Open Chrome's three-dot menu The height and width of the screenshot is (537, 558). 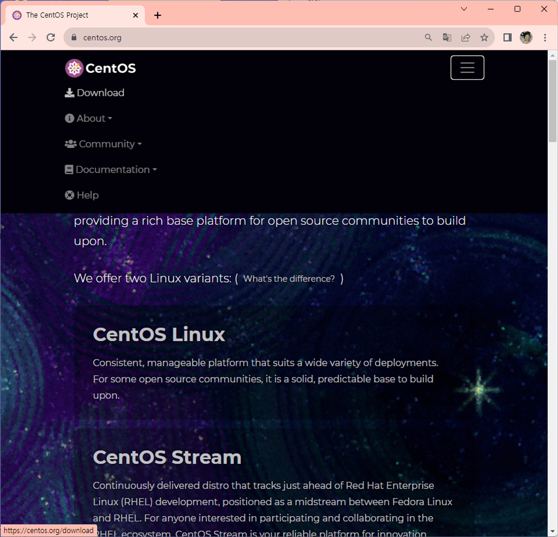coord(545,38)
